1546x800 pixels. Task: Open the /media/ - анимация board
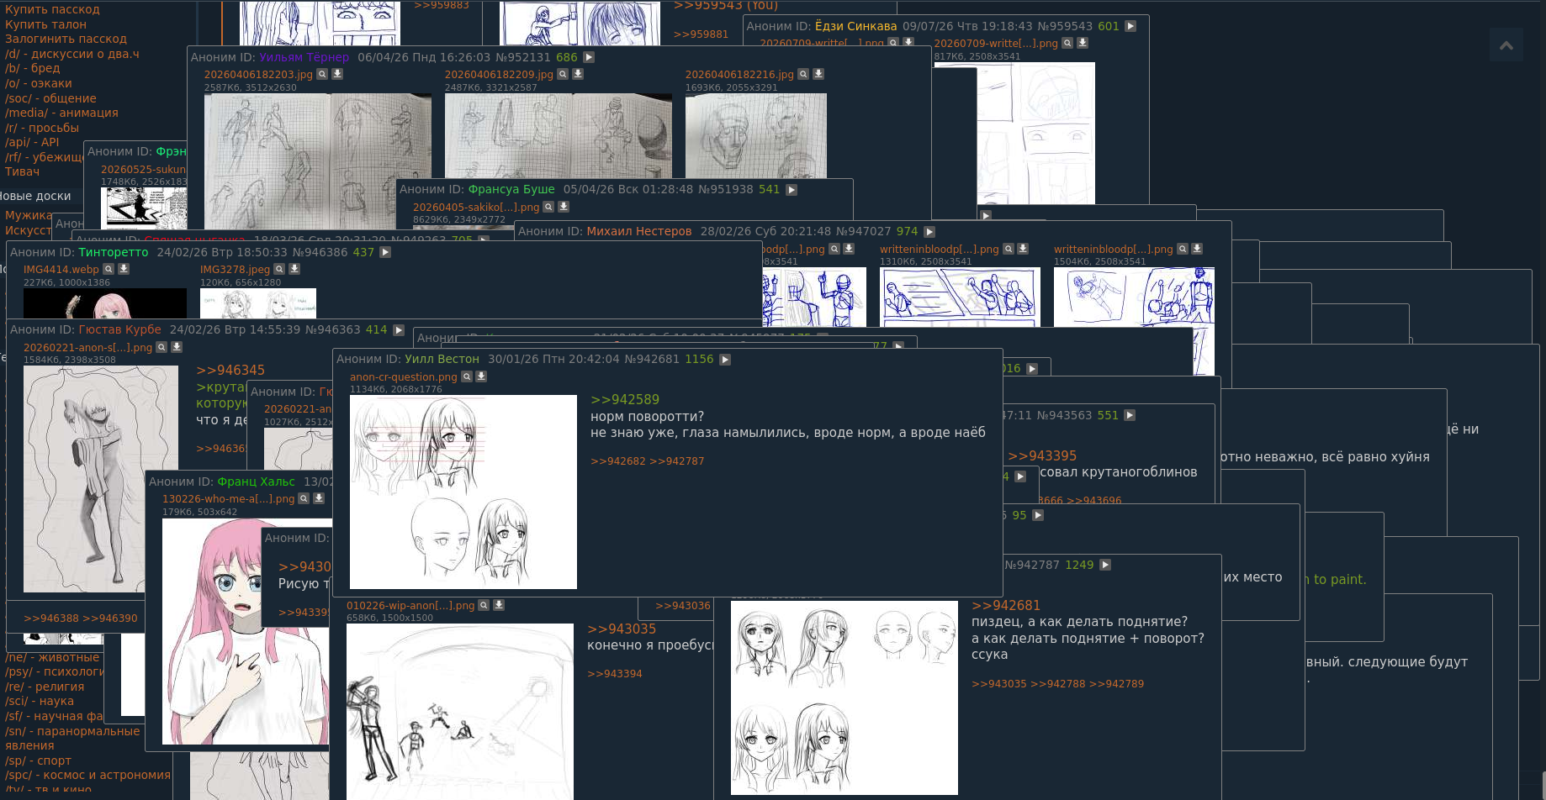(x=61, y=113)
